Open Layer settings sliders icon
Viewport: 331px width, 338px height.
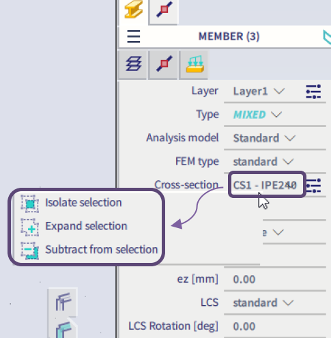(313, 91)
